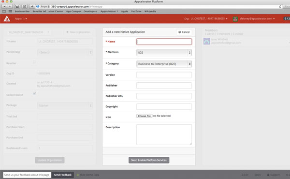
Task: Open the Benefits Information Center bookmark
Action: click(x=48, y=11)
